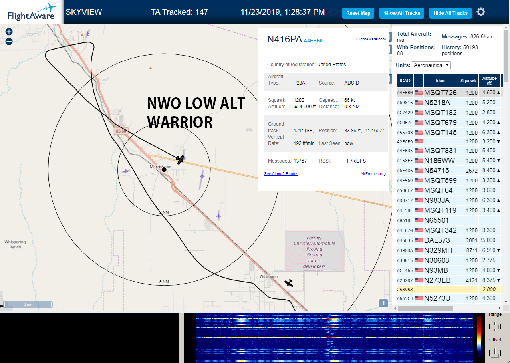This screenshot has height=363, width=510.
Task: Select purple aircraft west of Morristown
Action: [x=126, y=171]
